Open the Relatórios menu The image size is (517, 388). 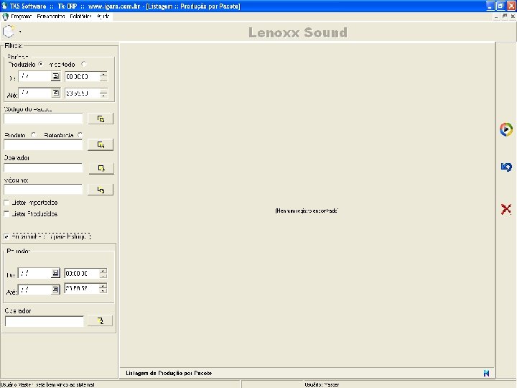click(80, 16)
